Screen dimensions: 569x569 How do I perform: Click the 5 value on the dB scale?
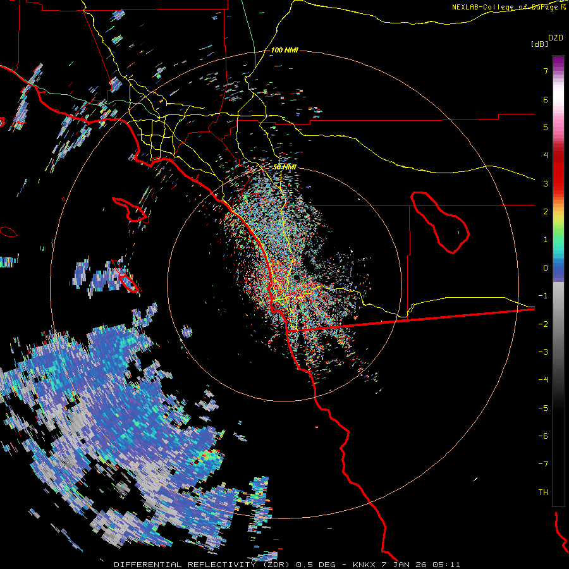click(546, 127)
